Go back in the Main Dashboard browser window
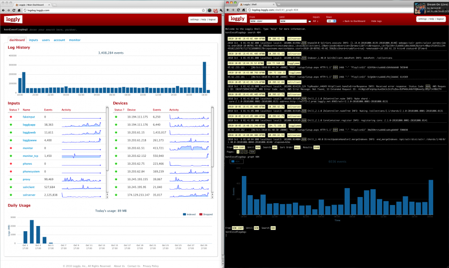 pyautogui.click(x=3, y=10)
